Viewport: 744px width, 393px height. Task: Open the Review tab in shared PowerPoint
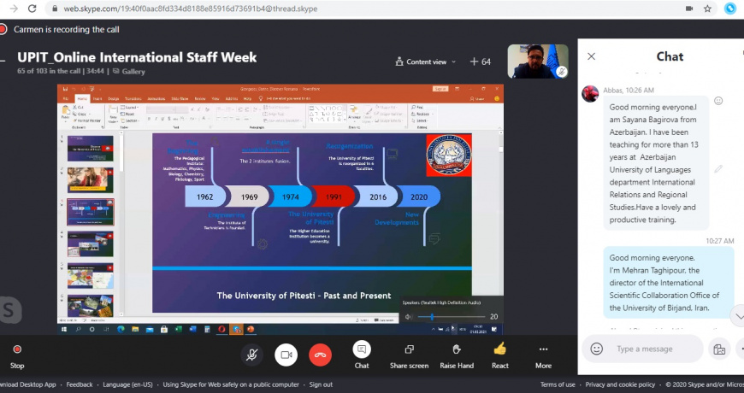pos(200,98)
